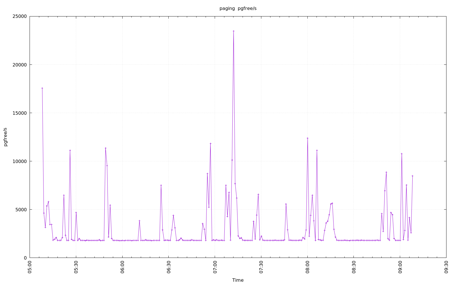Select the 20000 y-axis tick label
455x284 pixels.
click(20, 65)
